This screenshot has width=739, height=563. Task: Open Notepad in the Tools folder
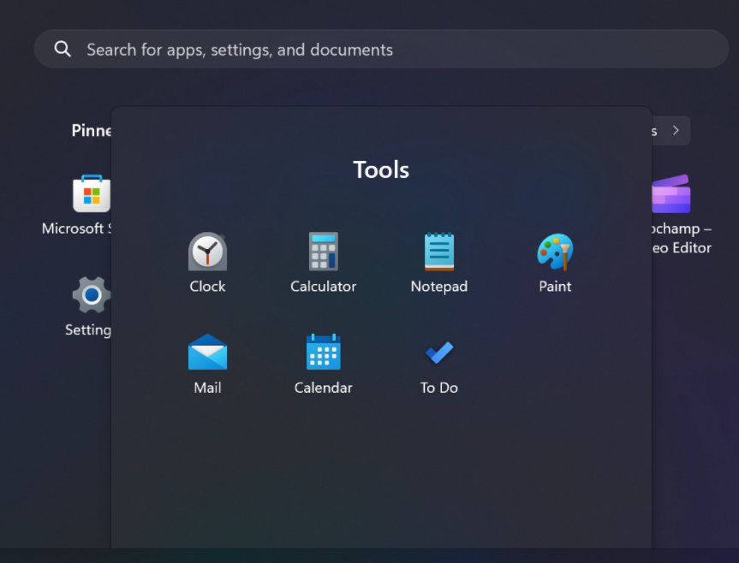coord(439,252)
